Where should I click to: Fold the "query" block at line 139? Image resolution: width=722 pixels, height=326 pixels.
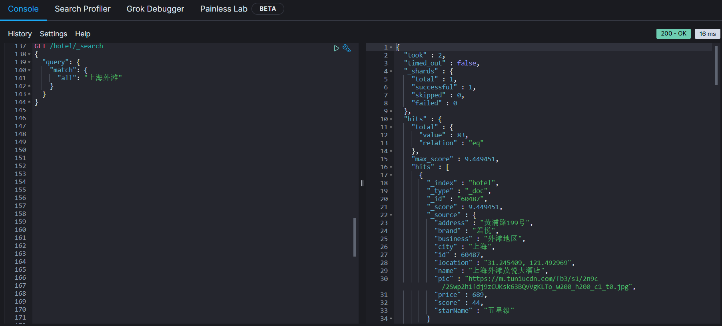29,62
